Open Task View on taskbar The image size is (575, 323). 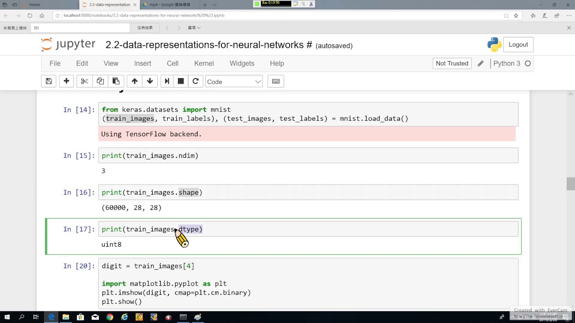coord(36,317)
